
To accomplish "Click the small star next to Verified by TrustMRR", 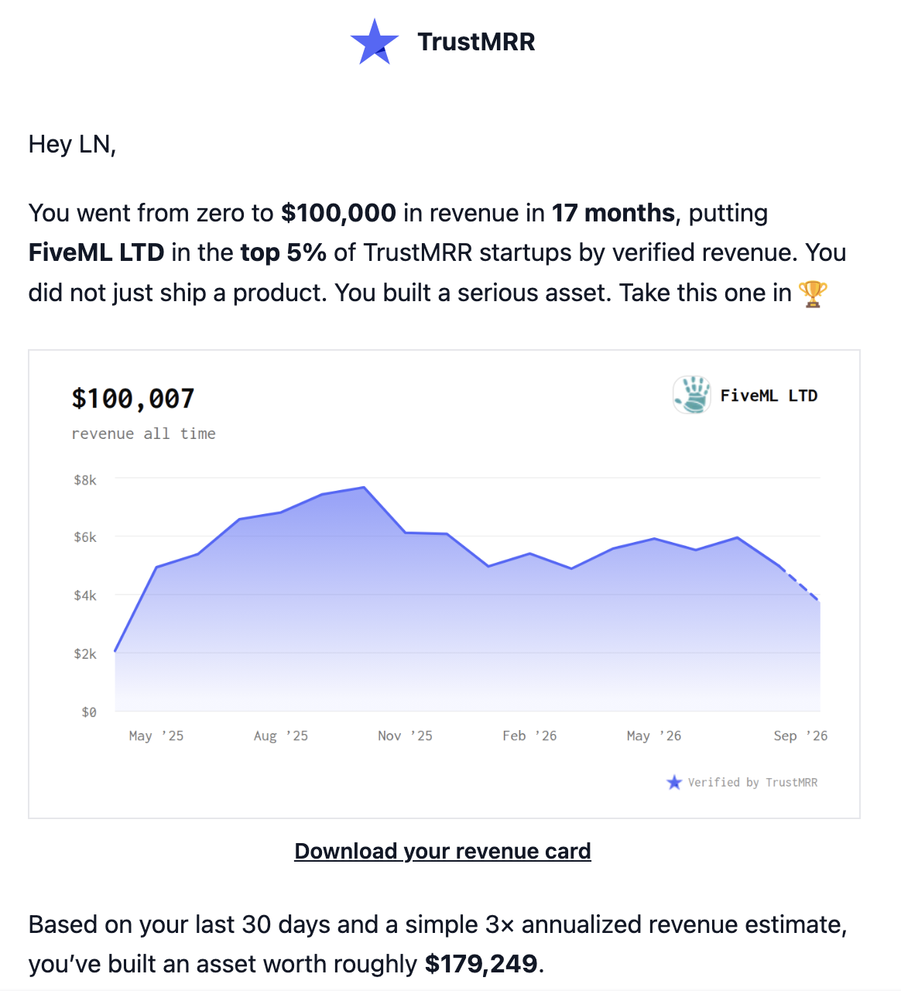I will click(674, 782).
